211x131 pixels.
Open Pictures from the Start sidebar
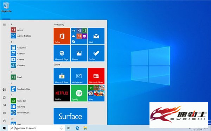click(x=4, y=105)
